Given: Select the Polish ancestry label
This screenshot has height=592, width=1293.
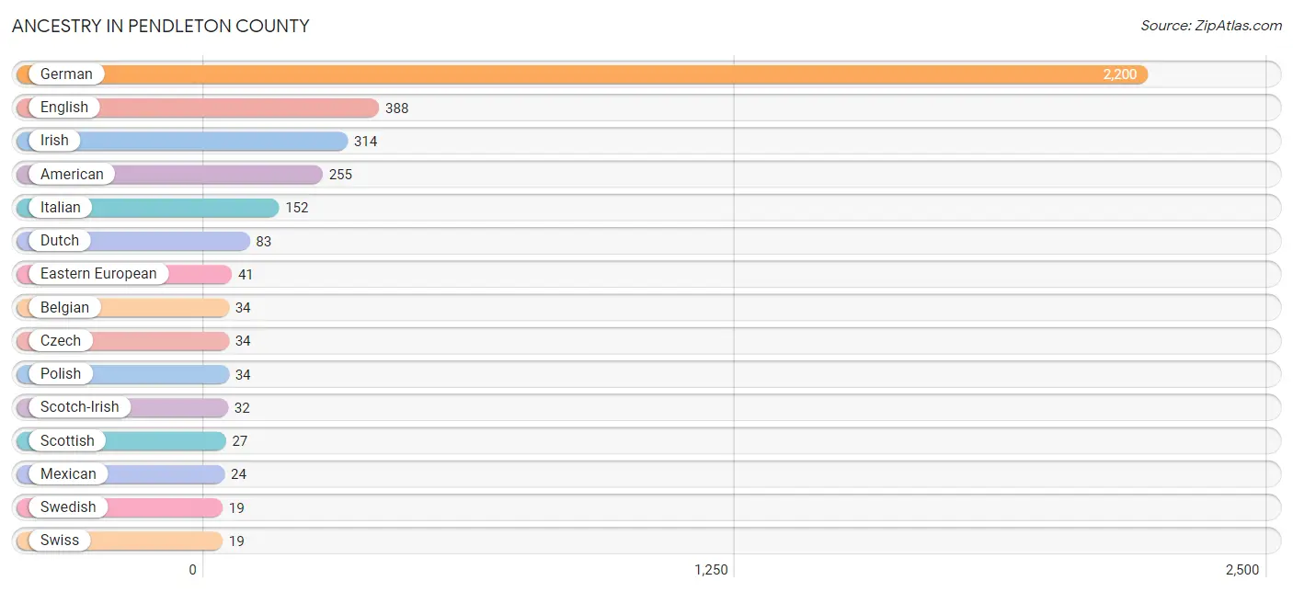Looking at the screenshot, I should click(61, 374).
